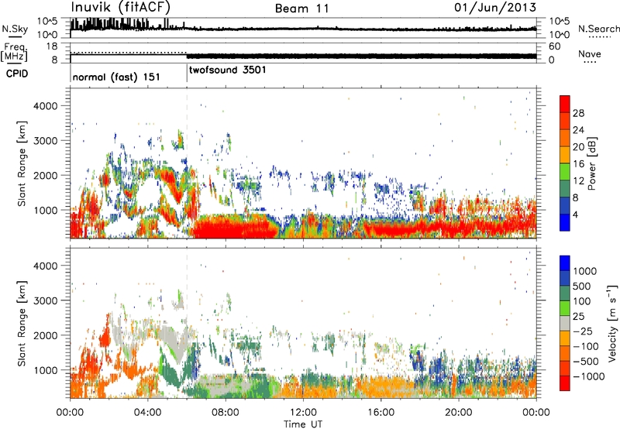The height and width of the screenshot is (429, 620).
Task: Click the 'Slant Range [km]' label of velocity panel
Action: [x=22, y=323]
